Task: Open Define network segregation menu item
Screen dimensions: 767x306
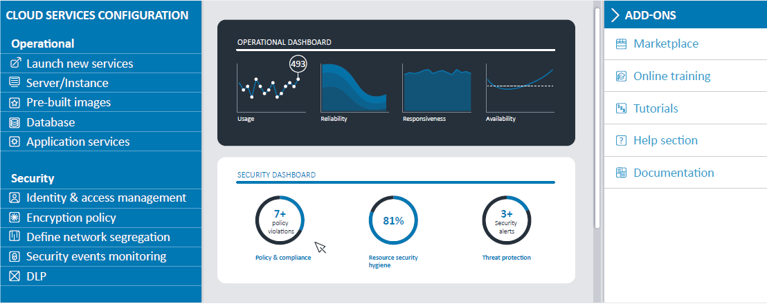Action: 98,237
